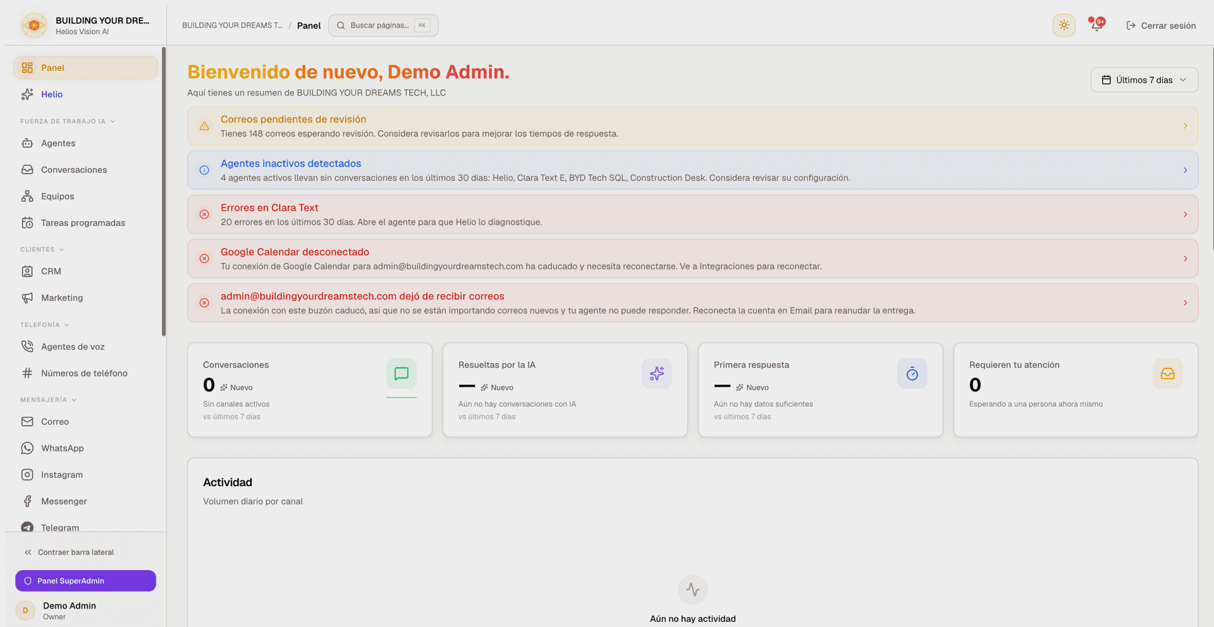Click the Tareas programadas calendar-clock icon
Viewport: 1214px width, 627px height.
(x=27, y=223)
